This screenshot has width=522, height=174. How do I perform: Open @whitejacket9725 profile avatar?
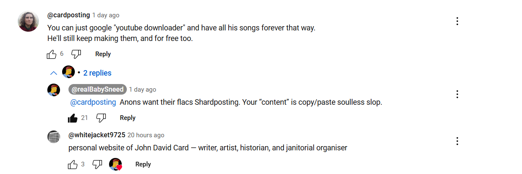click(x=53, y=137)
